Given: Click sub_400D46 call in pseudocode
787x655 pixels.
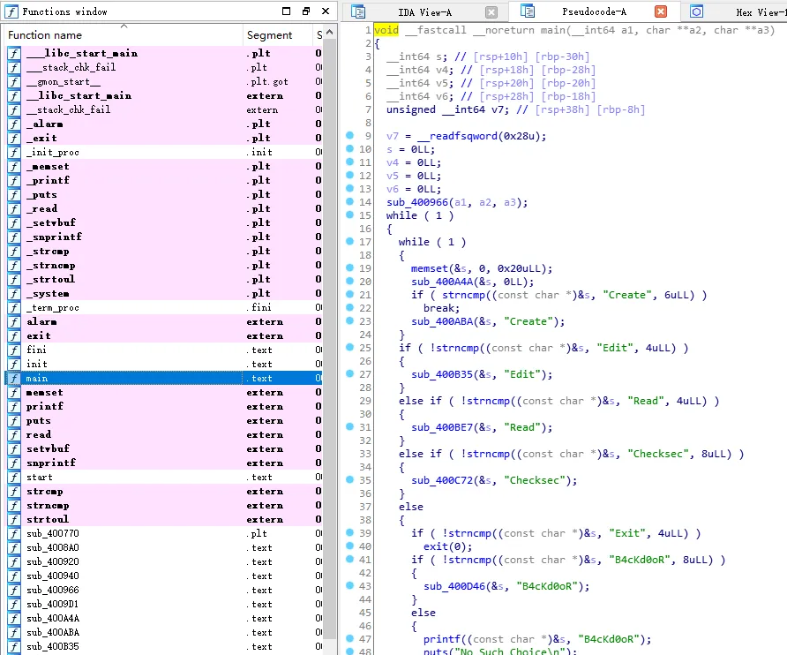Looking at the screenshot, I should 454,586.
